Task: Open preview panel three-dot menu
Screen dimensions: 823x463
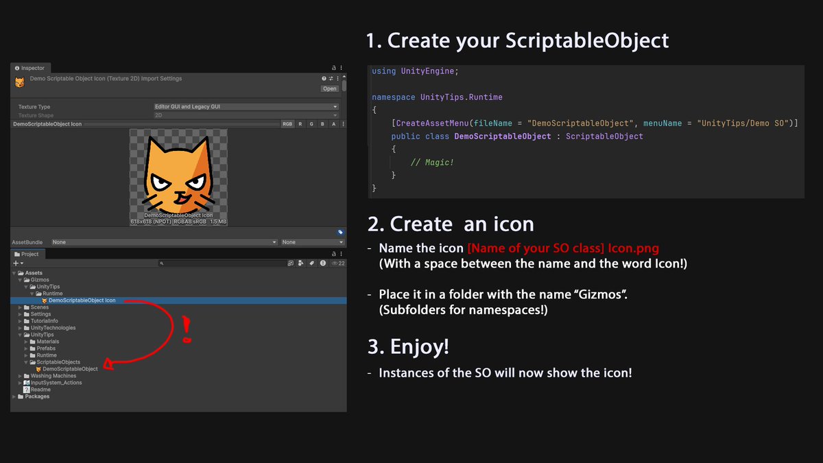Action: pyautogui.click(x=342, y=124)
